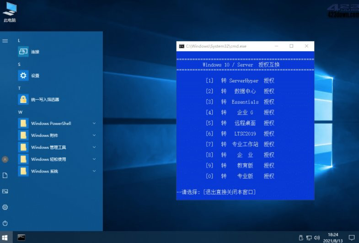The width and height of the screenshot is (359, 243).
Task: Close the cmd.exe window
Action: (x=306, y=46)
